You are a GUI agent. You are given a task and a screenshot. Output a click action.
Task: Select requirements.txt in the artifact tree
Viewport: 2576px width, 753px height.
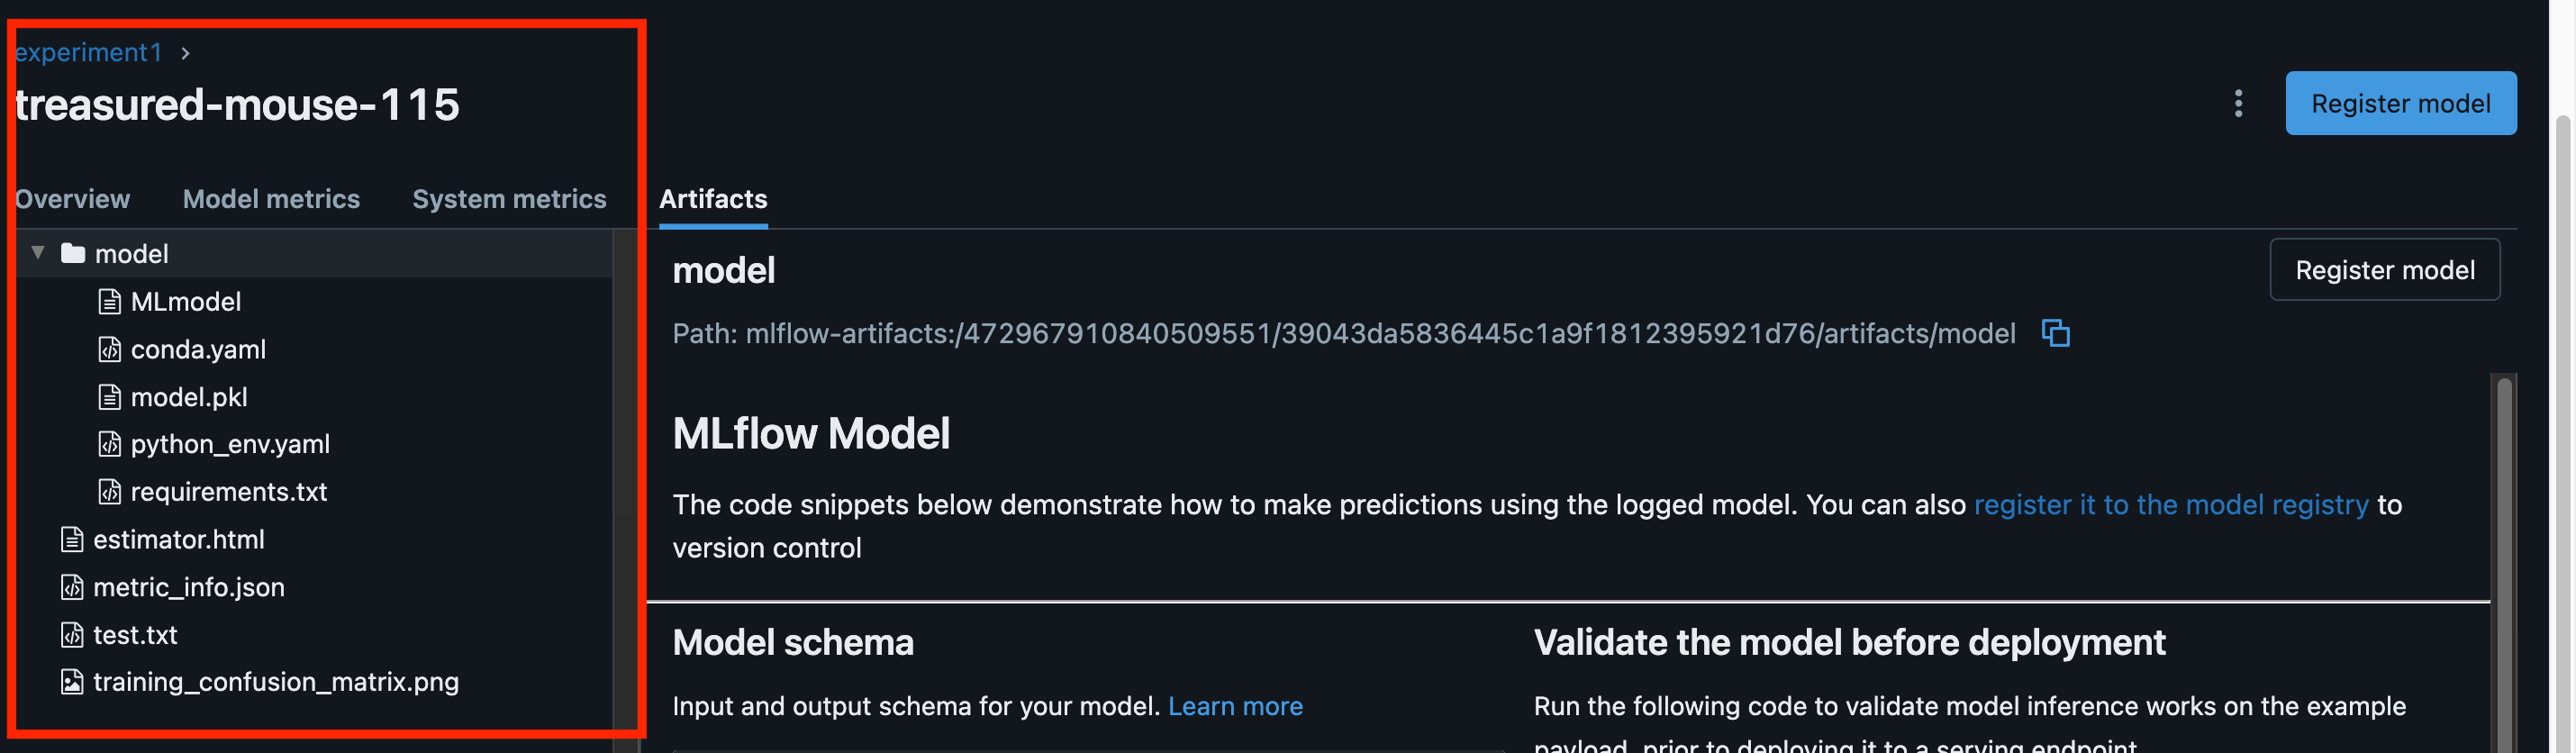(229, 492)
